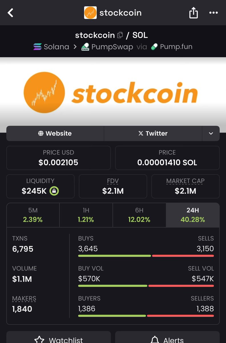Viewport: 226px width, 343px height.
Task: Tap the Pump.fun pill icon
Action: click(154, 47)
